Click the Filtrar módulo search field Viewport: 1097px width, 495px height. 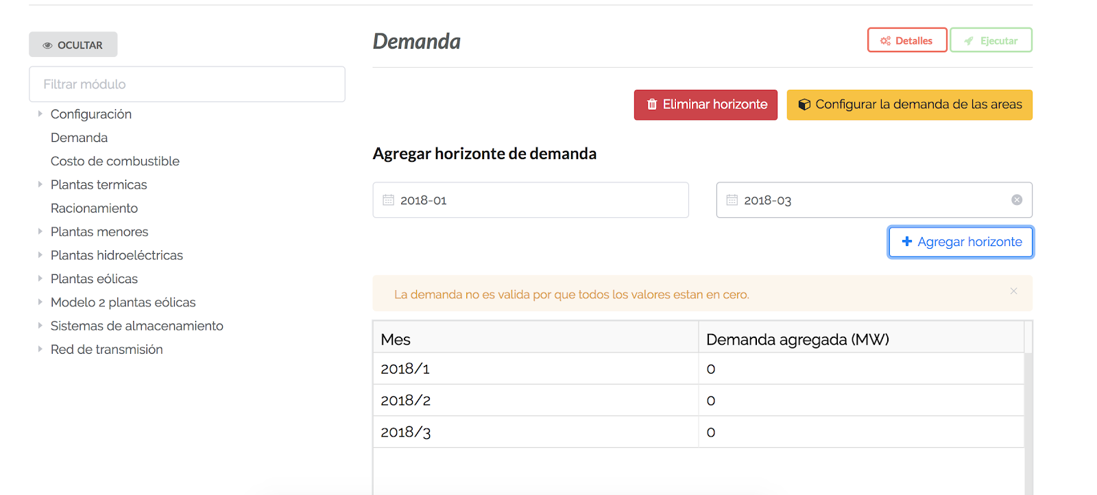click(x=187, y=84)
